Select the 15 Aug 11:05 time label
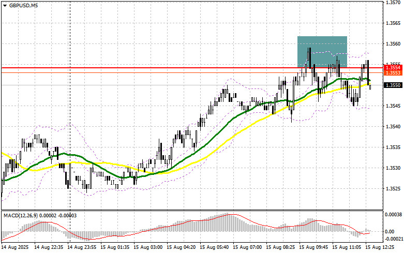 (347, 247)
